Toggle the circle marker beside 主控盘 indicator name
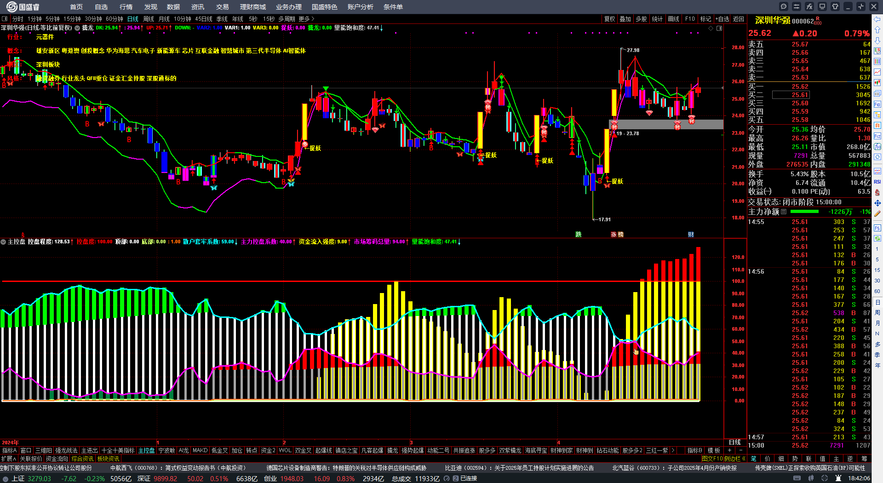This screenshot has width=883, height=483. 3,241
